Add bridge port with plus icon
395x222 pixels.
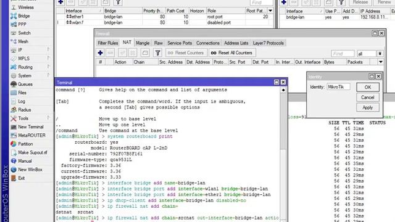point(60,2)
